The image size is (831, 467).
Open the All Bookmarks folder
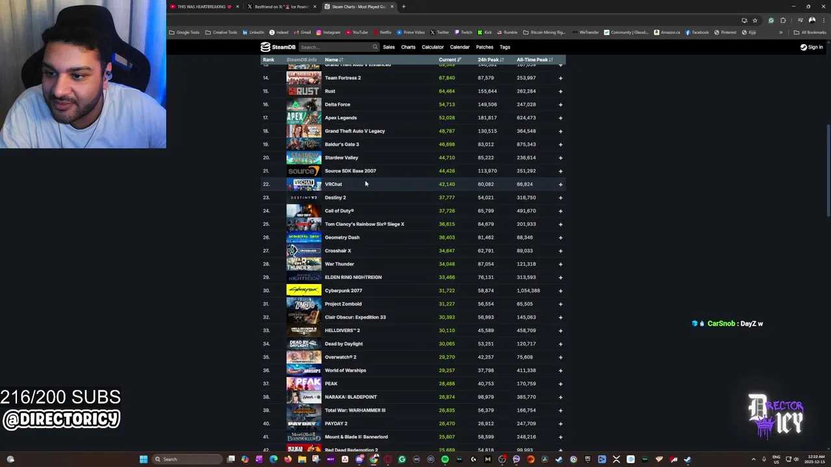click(811, 32)
